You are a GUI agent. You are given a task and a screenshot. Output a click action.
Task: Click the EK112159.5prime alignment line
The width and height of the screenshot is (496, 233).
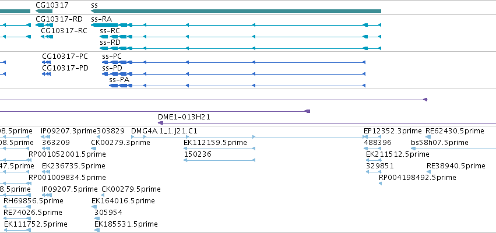219,149
